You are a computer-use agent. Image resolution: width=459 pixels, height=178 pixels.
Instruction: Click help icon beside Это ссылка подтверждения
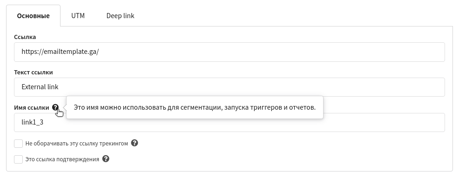coord(106,158)
